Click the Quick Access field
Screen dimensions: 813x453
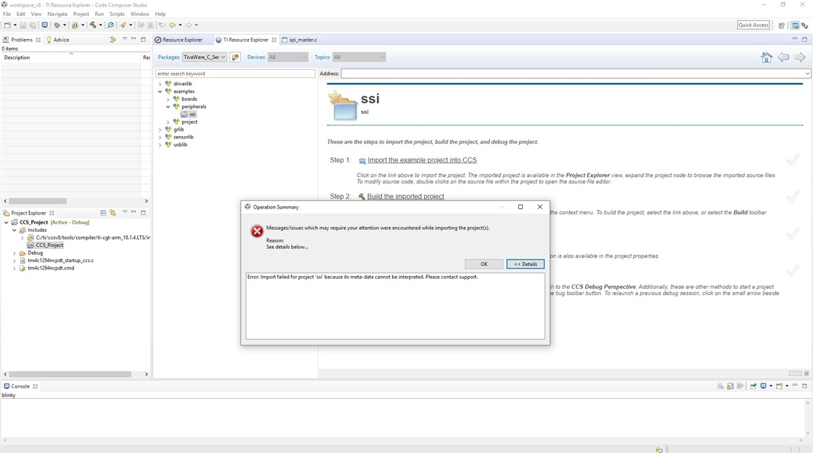[754, 25]
